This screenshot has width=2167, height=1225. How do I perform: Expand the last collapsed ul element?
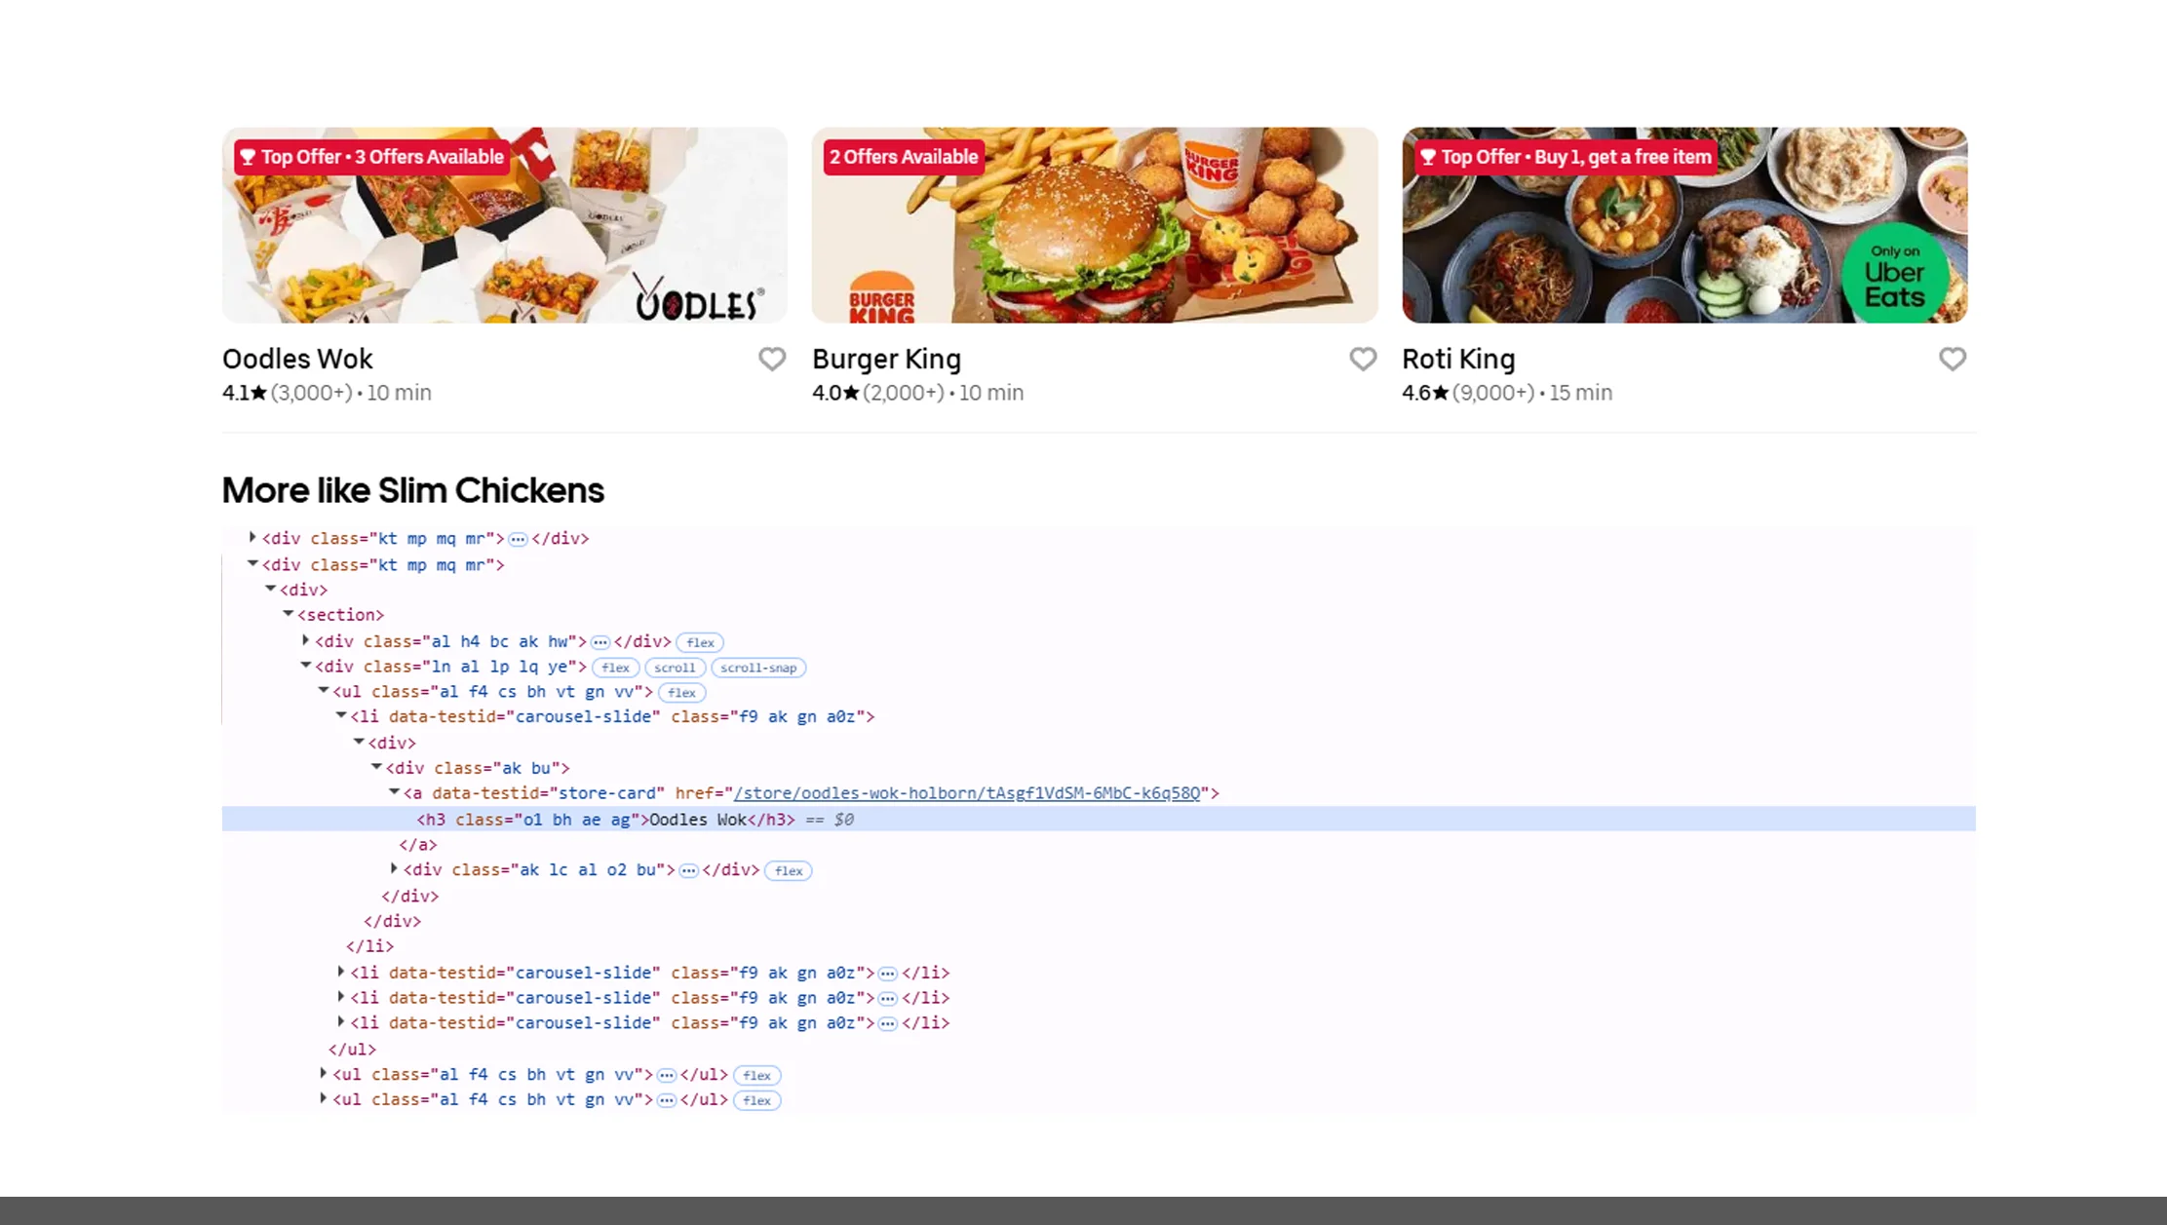pos(324,1099)
